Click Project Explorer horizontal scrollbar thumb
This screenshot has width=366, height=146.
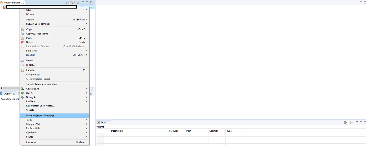pos(12,88)
